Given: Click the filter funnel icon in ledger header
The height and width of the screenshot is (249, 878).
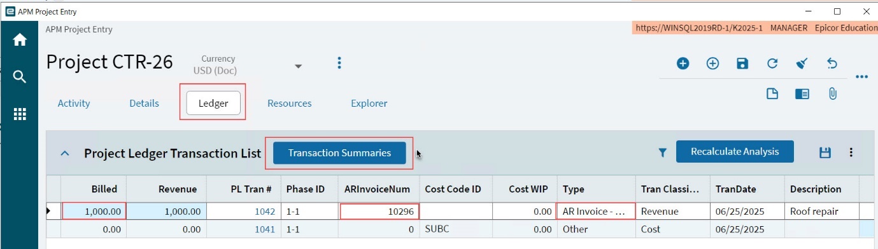Looking at the screenshot, I should coord(662,152).
